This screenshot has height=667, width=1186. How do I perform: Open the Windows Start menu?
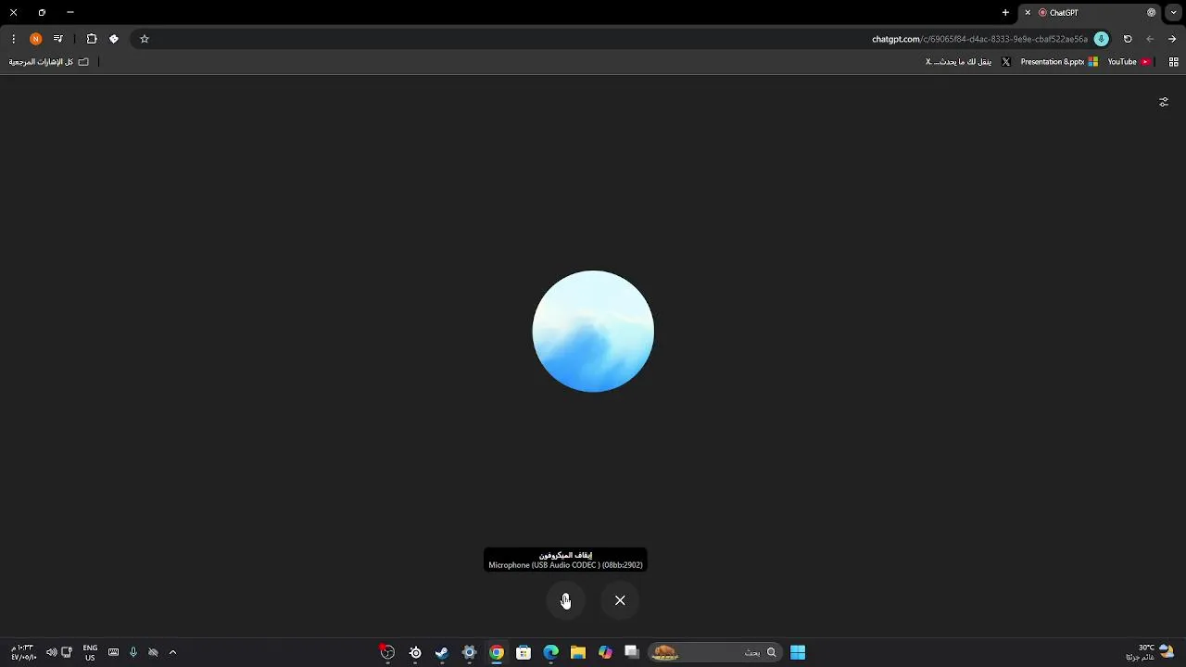coord(798,652)
